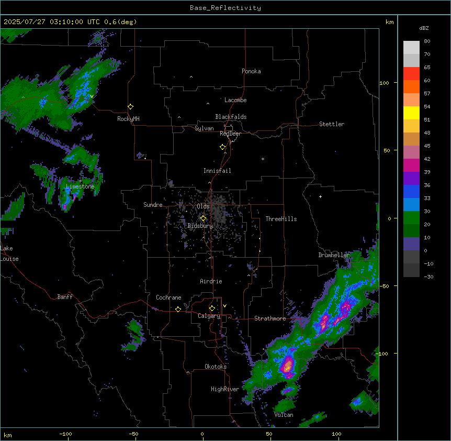Click the timestamp 2025/07/27 03:10:00 UTC
The image size is (451, 441).
(51, 22)
